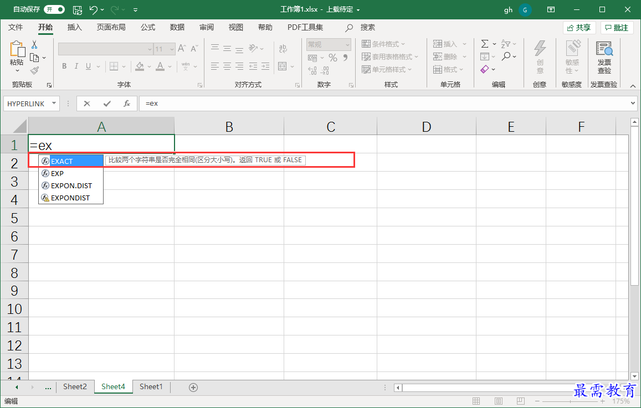Open the Quick Access Toolbar customize dropdown
Screen dimensions: 641x408
point(135,10)
